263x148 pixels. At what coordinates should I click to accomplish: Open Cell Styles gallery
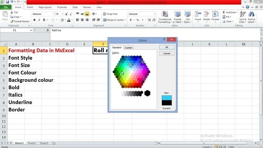[187, 17]
